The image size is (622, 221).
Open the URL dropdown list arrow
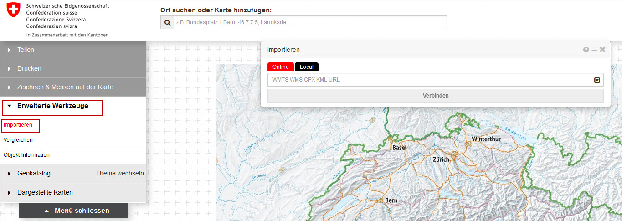click(597, 80)
